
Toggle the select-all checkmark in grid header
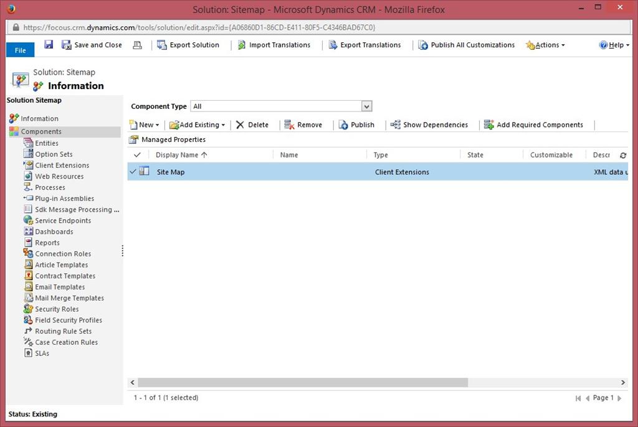coord(137,154)
